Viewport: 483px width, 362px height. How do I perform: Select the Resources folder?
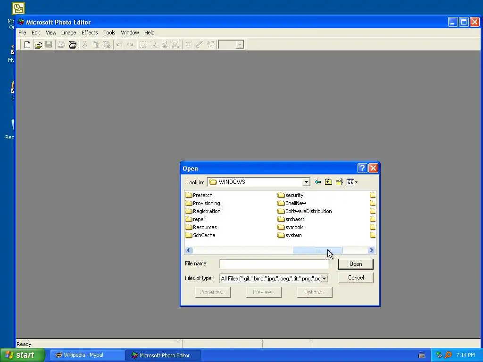201,227
